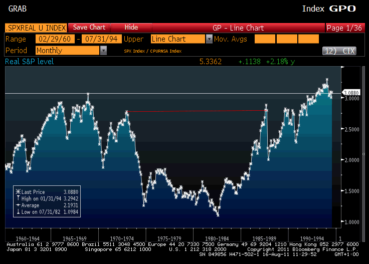
Task: Expand the Monthly period dropdown arrow
Action: (103, 51)
